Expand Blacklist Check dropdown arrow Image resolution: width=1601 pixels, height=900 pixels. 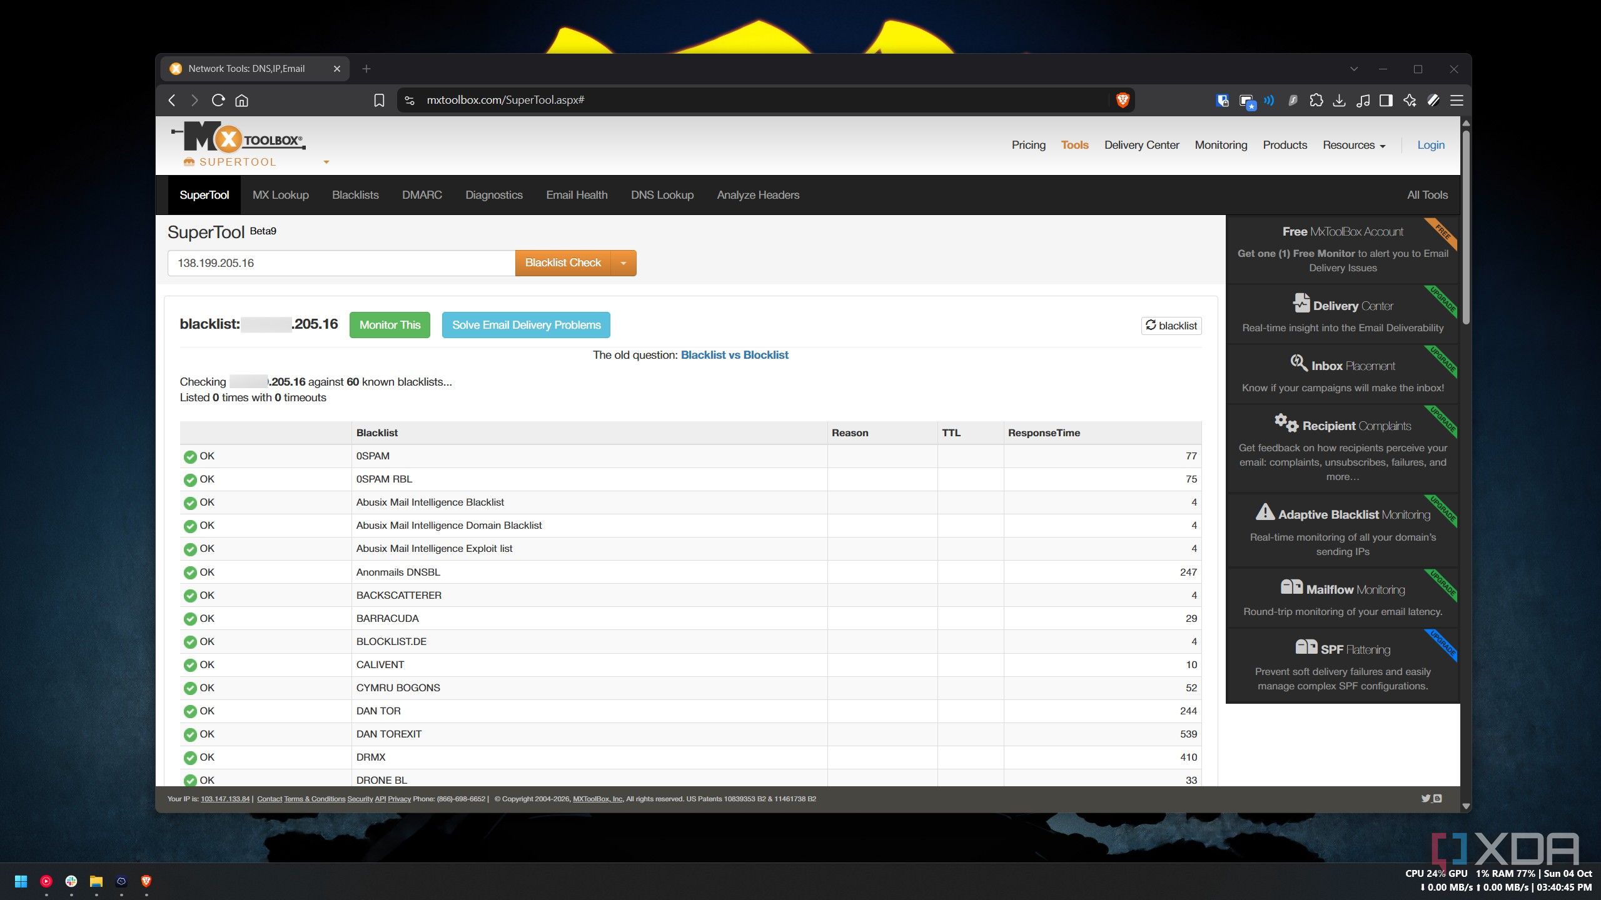pos(624,263)
